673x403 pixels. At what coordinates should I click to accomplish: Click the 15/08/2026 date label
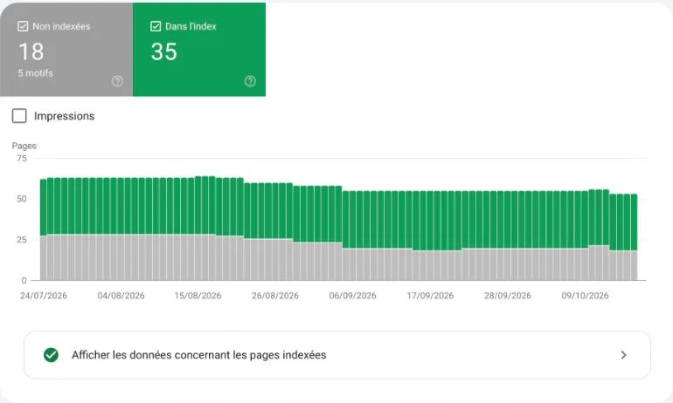[x=198, y=296]
